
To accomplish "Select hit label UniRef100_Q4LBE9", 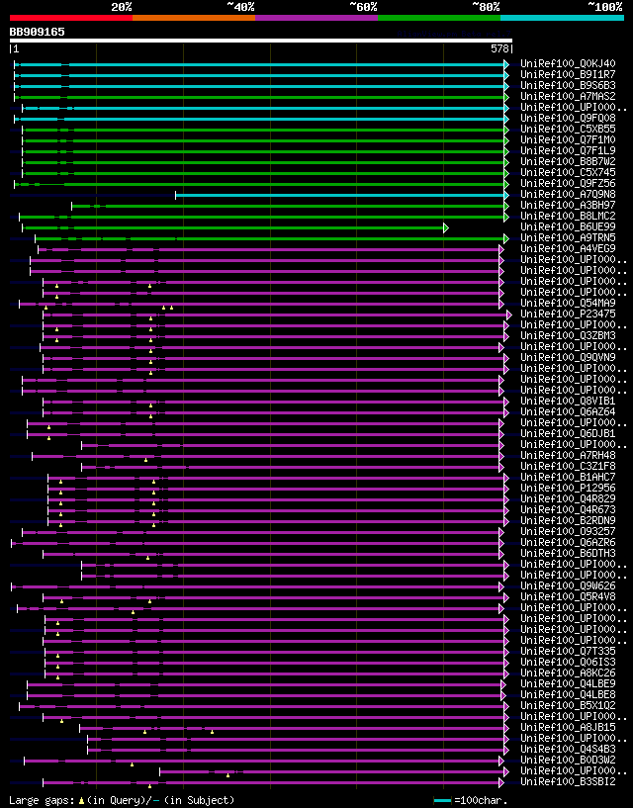I will click(568, 683).
